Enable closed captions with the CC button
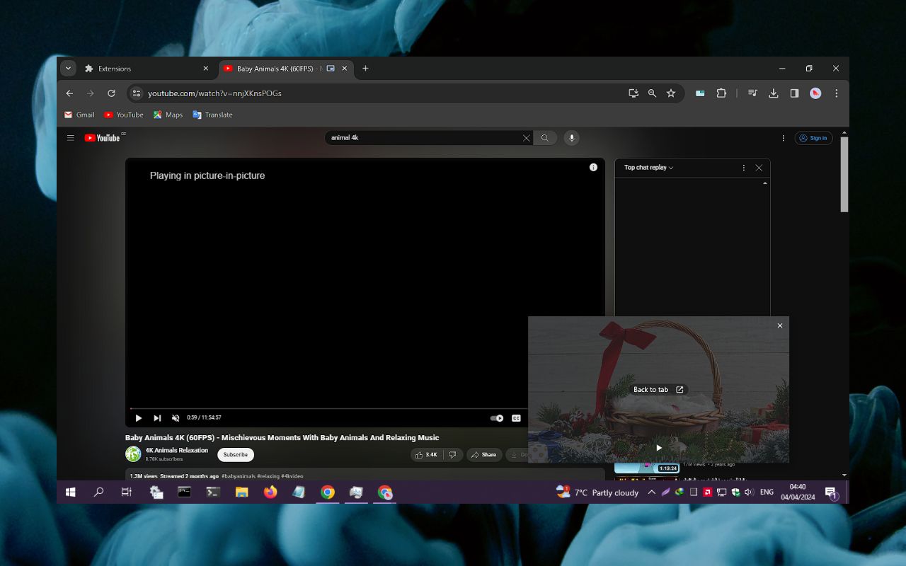This screenshot has width=906, height=566. click(x=515, y=417)
